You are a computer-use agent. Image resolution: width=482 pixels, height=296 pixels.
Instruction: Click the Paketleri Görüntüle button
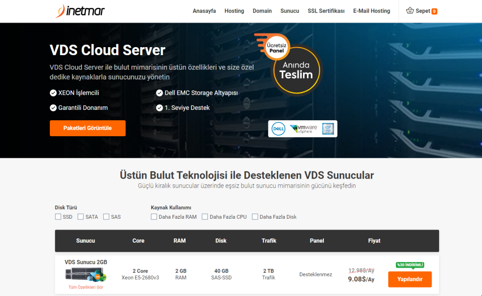pyautogui.click(x=88, y=128)
